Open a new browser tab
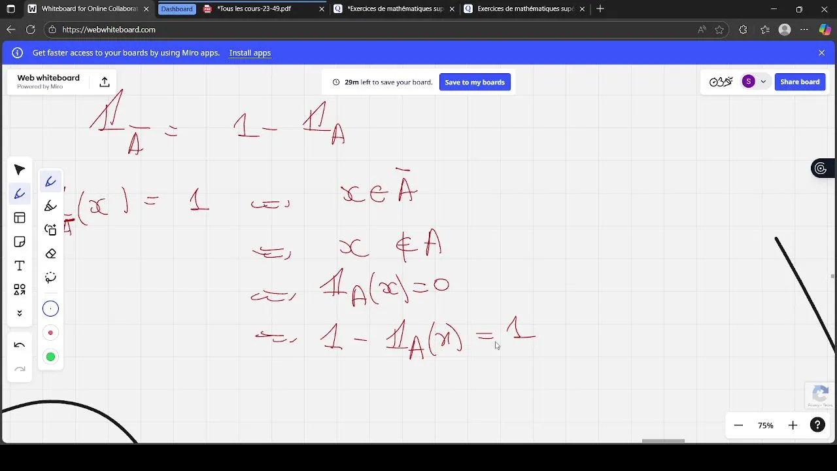Screen dimensions: 837x471 tap(600, 9)
